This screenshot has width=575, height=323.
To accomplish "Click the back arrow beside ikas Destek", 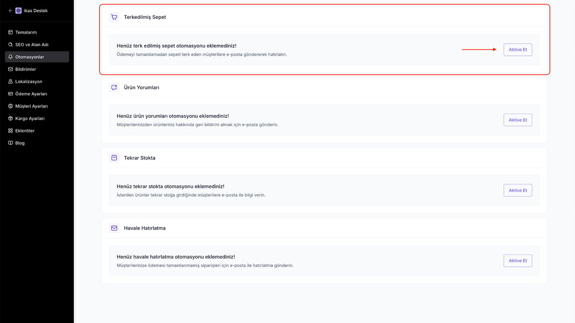I will tap(10, 11).
